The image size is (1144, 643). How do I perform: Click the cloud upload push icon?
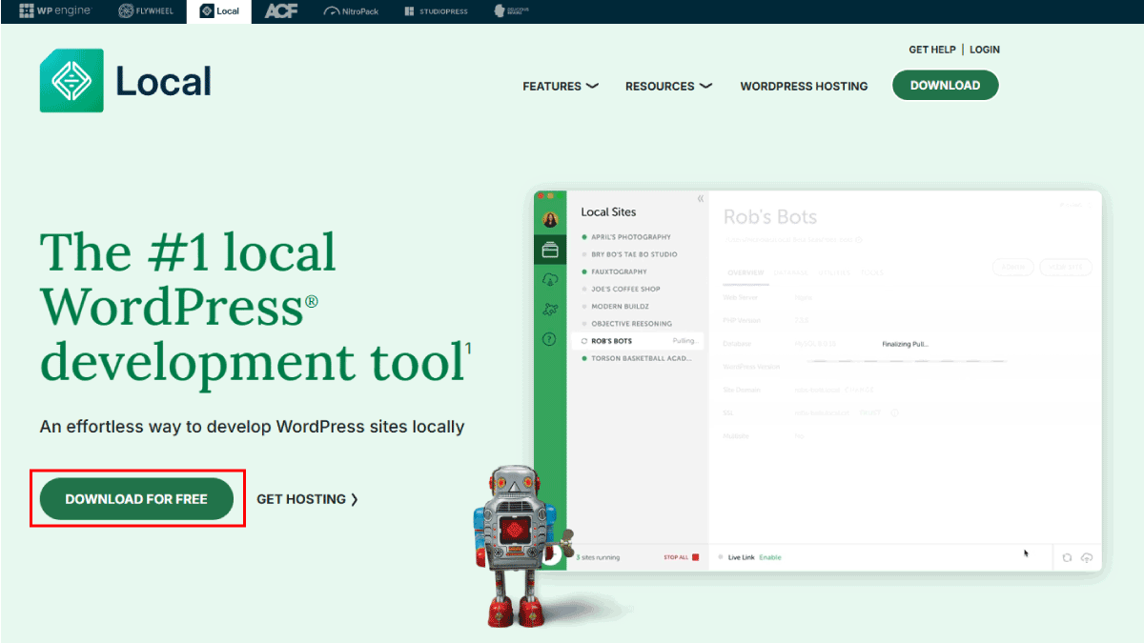click(x=1086, y=557)
